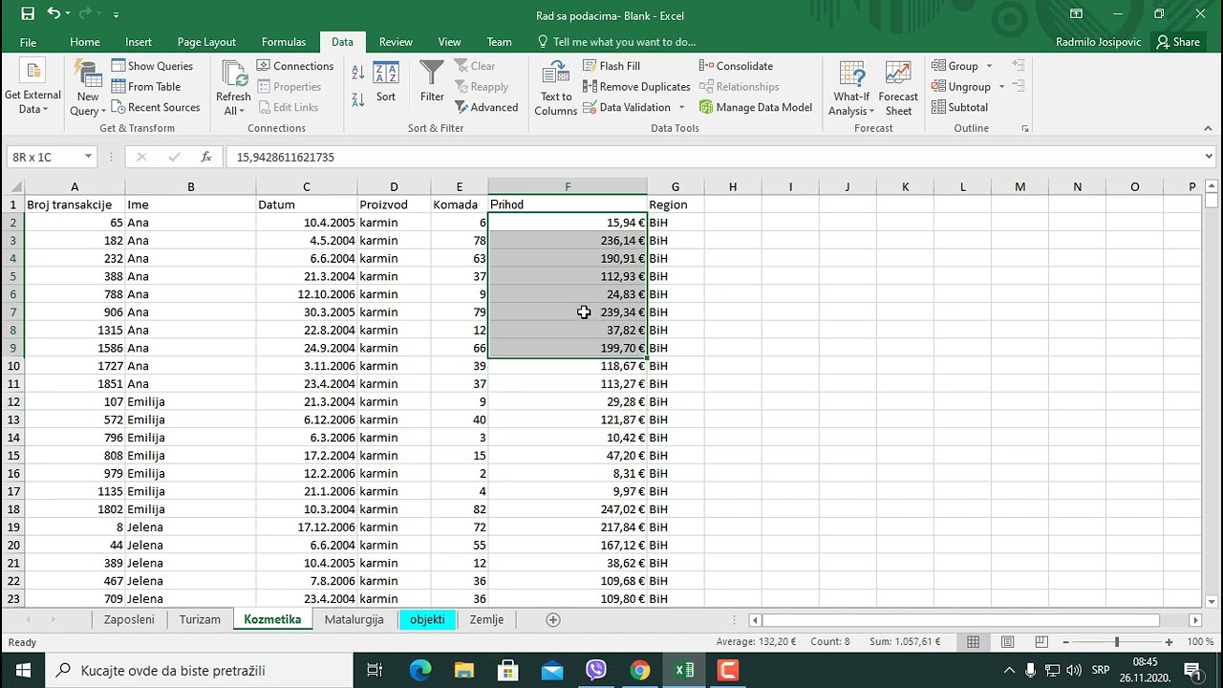The height and width of the screenshot is (688, 1223).
Task: Open Connections in the ribbon
Action: 295,66
